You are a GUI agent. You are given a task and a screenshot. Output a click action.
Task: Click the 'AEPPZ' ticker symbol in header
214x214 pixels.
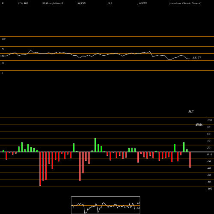(143, 3)
